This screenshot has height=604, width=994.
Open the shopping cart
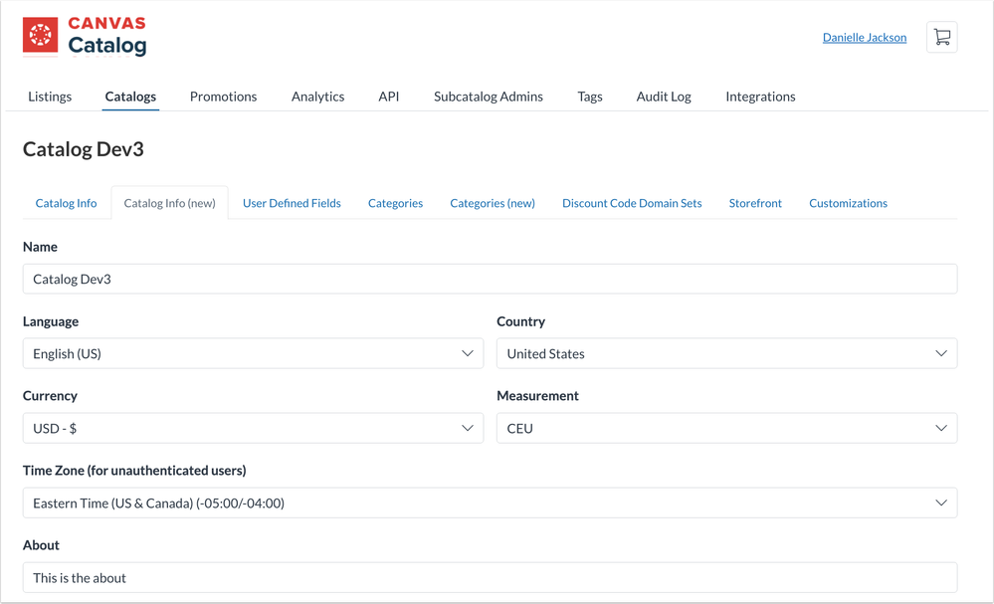click(x=941, y=37)
